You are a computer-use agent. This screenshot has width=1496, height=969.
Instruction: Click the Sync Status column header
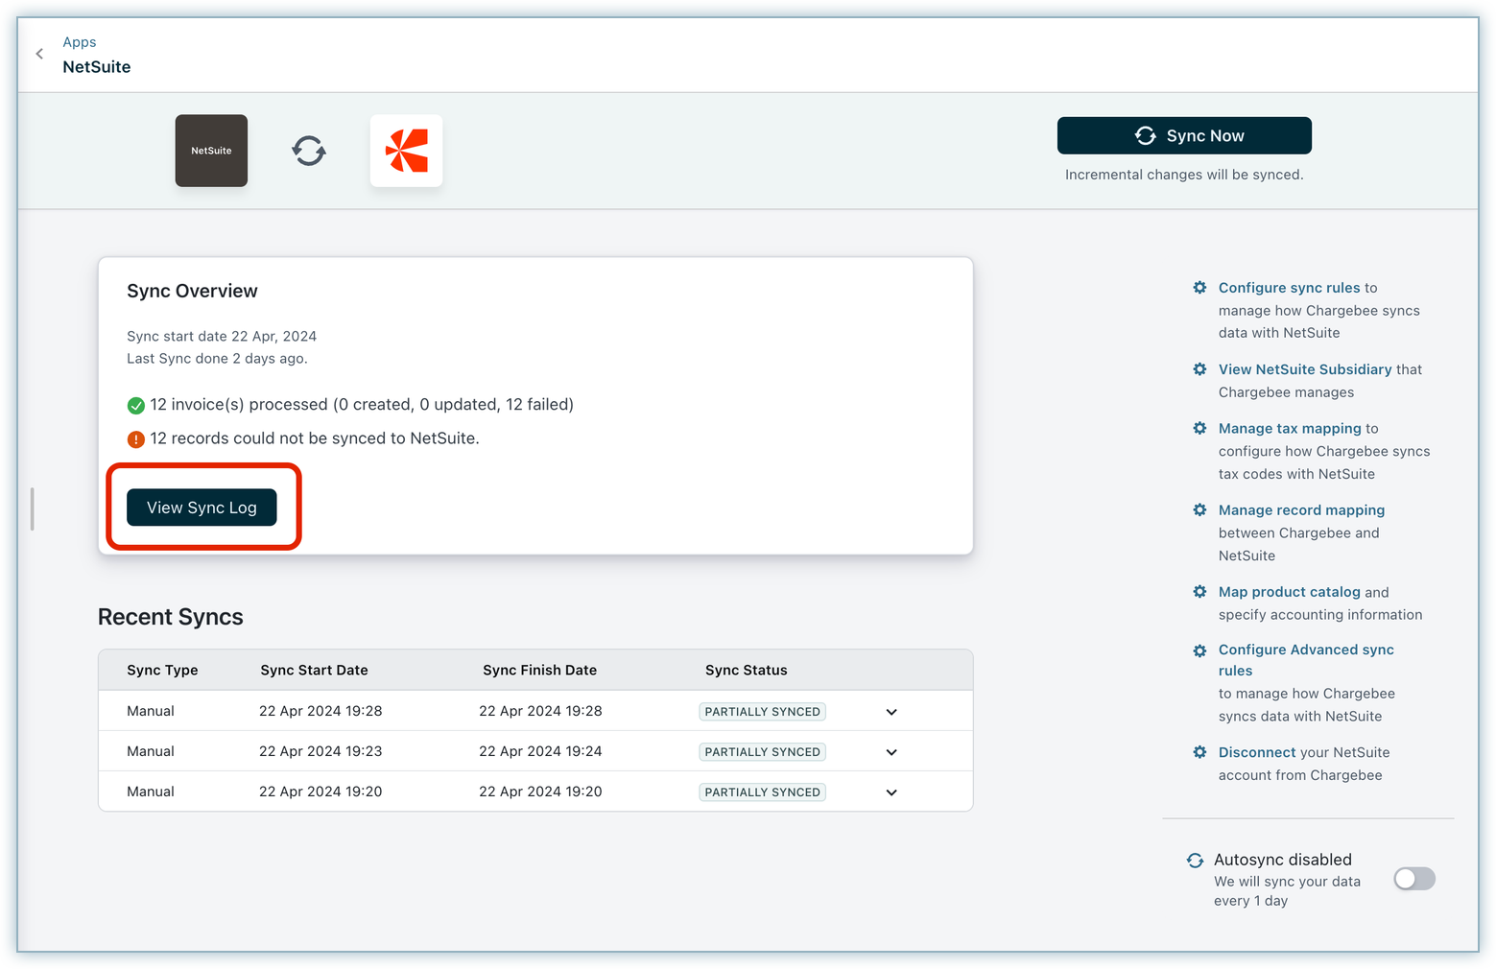(746, 671)
